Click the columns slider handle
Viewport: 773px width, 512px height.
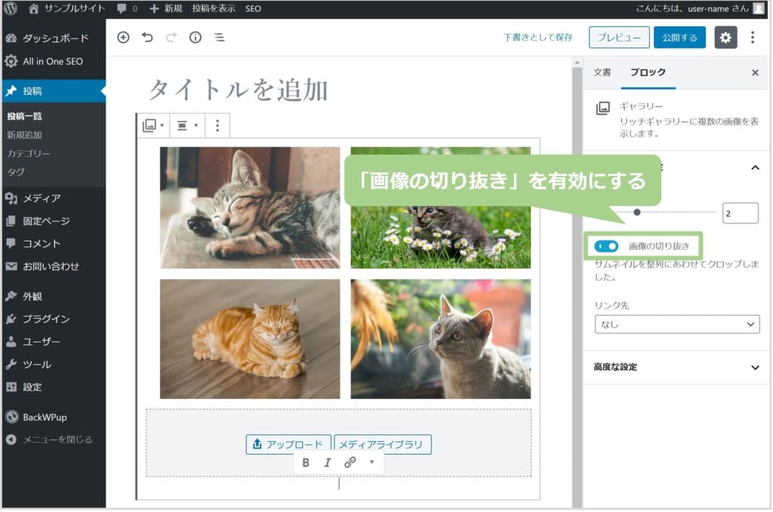(x=637, y=213)
